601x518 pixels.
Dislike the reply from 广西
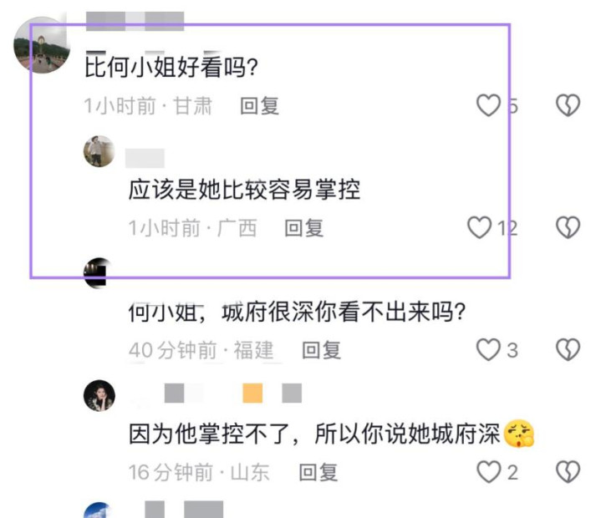click(x=568, y=227)
